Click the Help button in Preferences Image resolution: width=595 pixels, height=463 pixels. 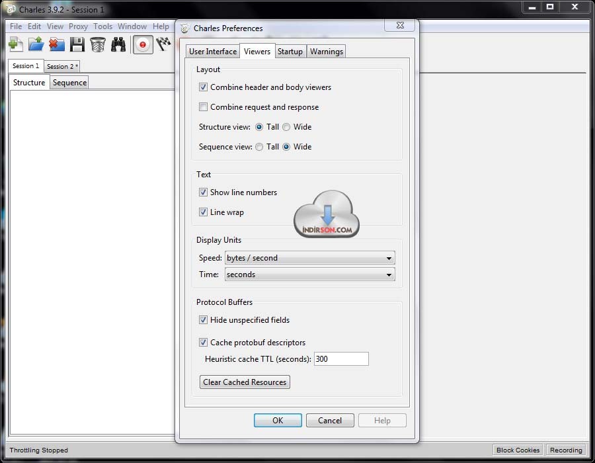coord(382,421)
